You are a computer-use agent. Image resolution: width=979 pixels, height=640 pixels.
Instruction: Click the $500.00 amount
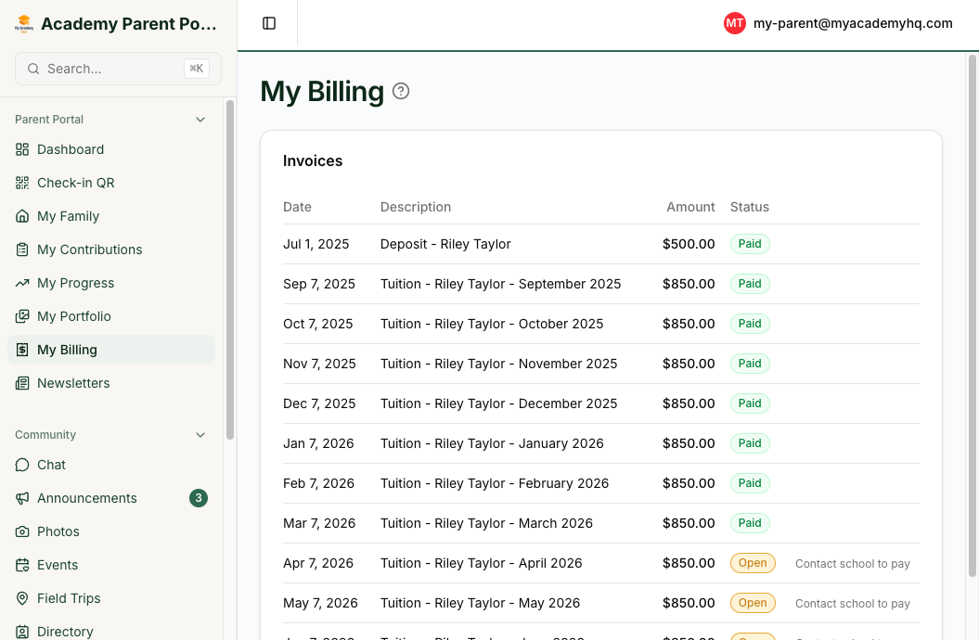coord(689,244)
